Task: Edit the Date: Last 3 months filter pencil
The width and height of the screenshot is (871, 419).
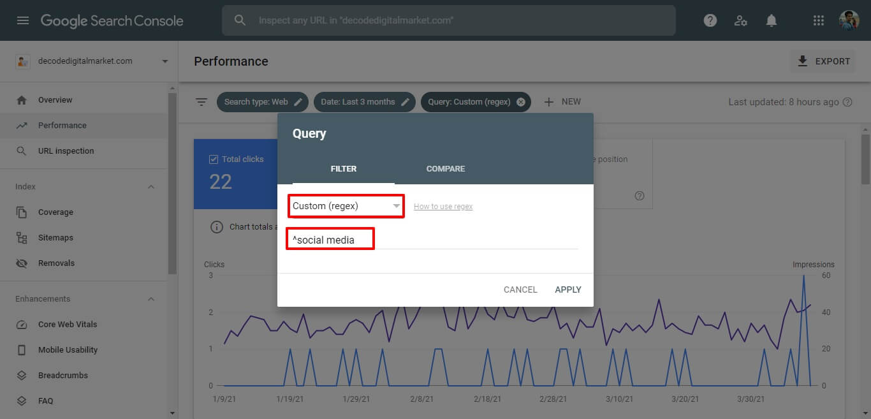Action: (x=406, y=101)
